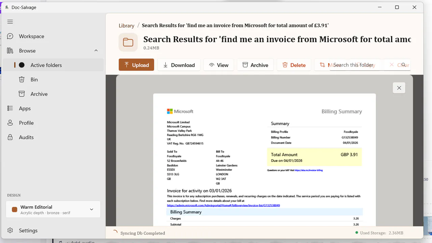The height and width of the screenshot is (243, 432).
Task: Click the green Used Storage indicator dot
Action: (x=357, y=233)
